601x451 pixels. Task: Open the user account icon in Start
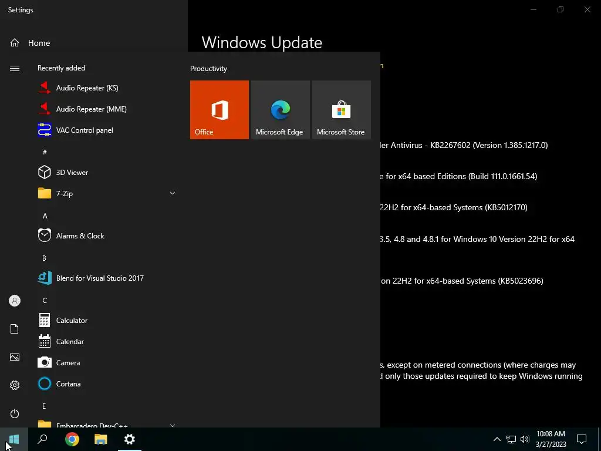tap(15, 301)
